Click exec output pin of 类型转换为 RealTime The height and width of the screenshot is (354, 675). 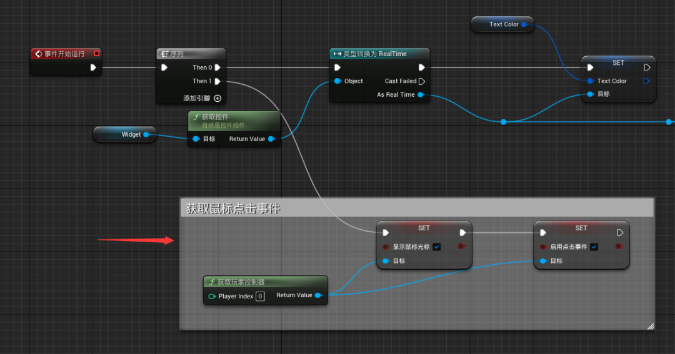click(421, 67)
